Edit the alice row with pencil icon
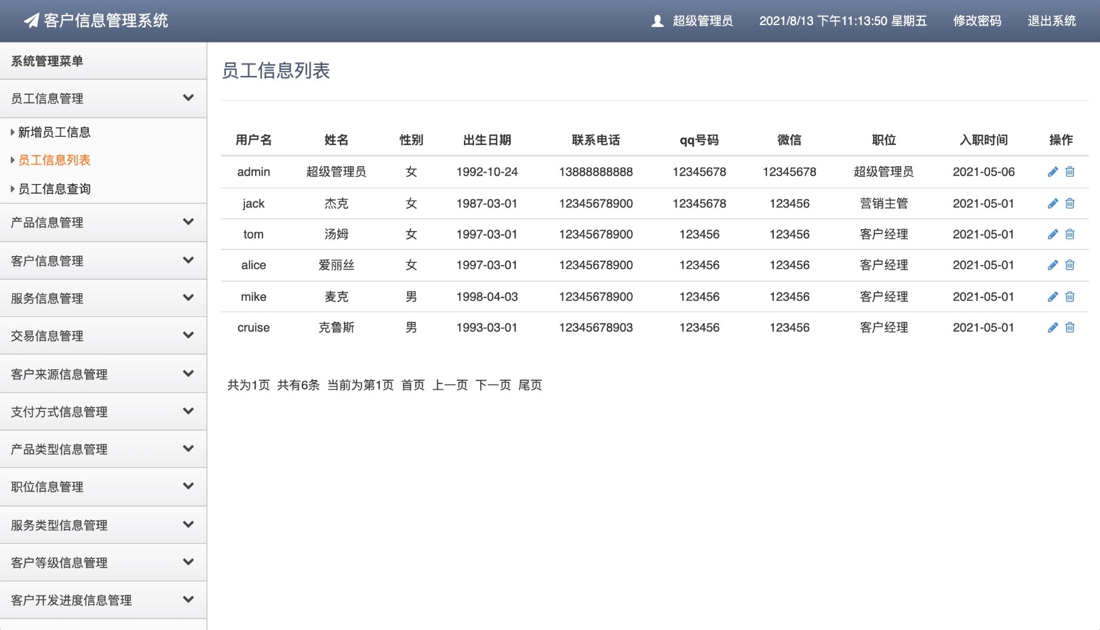The height and width of the screenshot is (630, 1100). point(1053,265)
